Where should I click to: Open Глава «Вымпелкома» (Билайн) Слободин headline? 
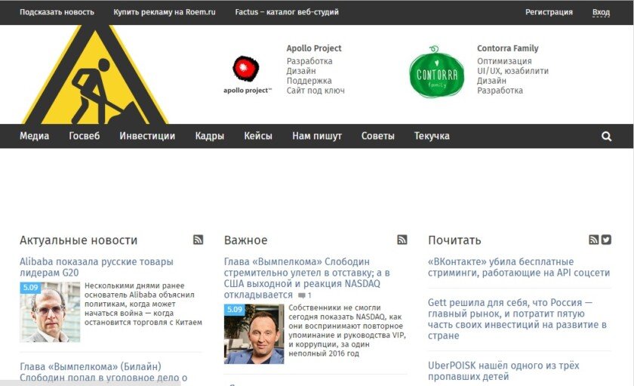pos(103,372)
